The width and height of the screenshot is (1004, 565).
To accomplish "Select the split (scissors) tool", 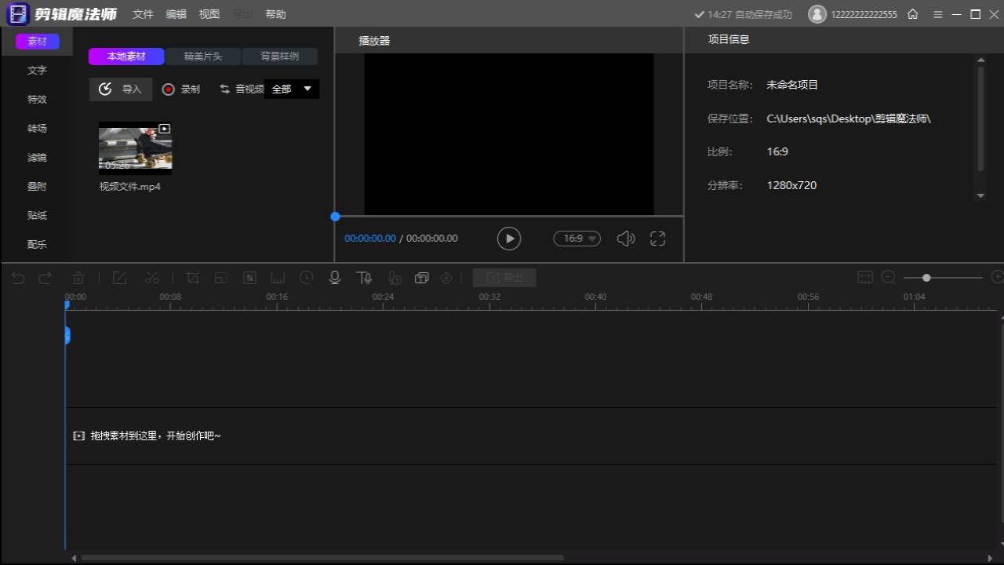I will (x=151, y=277).
